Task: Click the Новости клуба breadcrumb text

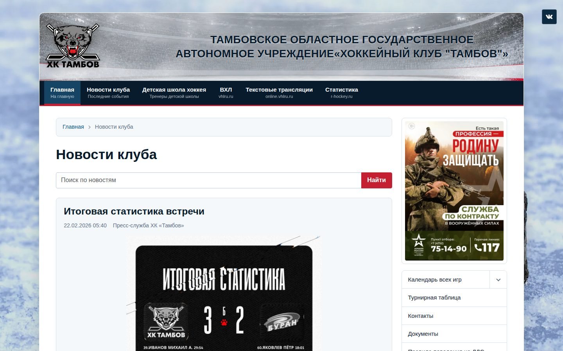Action: click(x=114, y=127)
